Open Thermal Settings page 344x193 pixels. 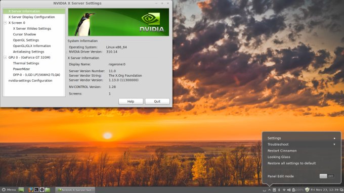click(26, 63)
